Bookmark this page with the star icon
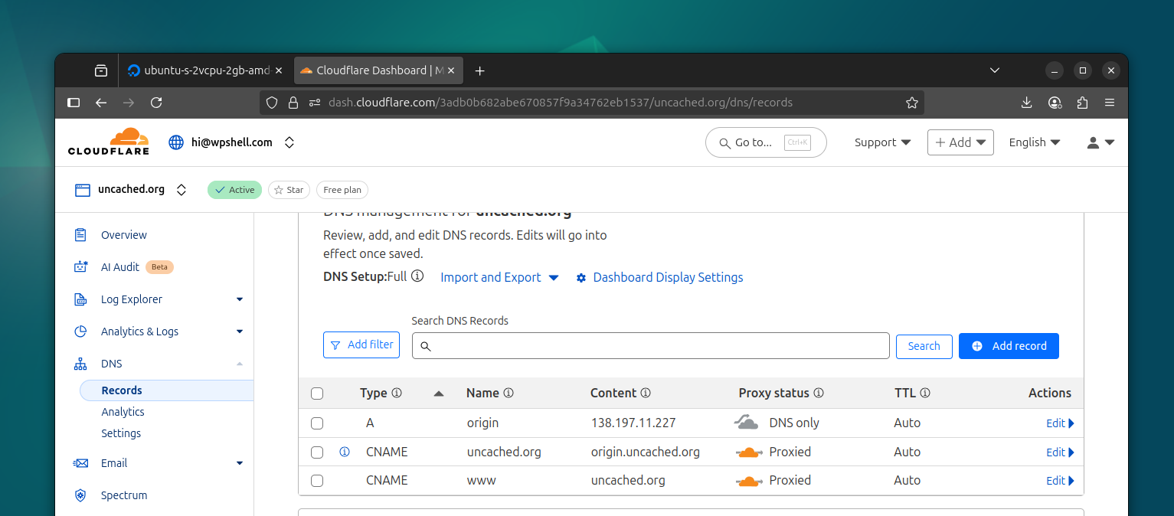Screen dimensions: 1174x516 [911, 103]
